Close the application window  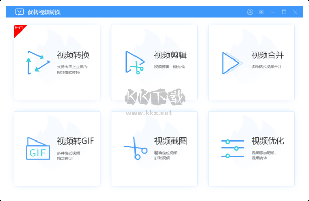point(295,12)
